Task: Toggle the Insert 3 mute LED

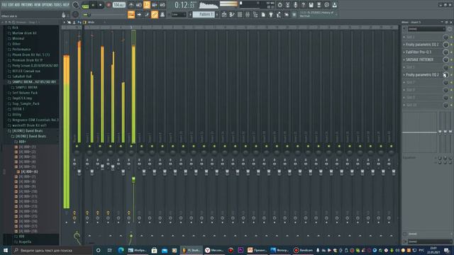Action: point(111,147)
